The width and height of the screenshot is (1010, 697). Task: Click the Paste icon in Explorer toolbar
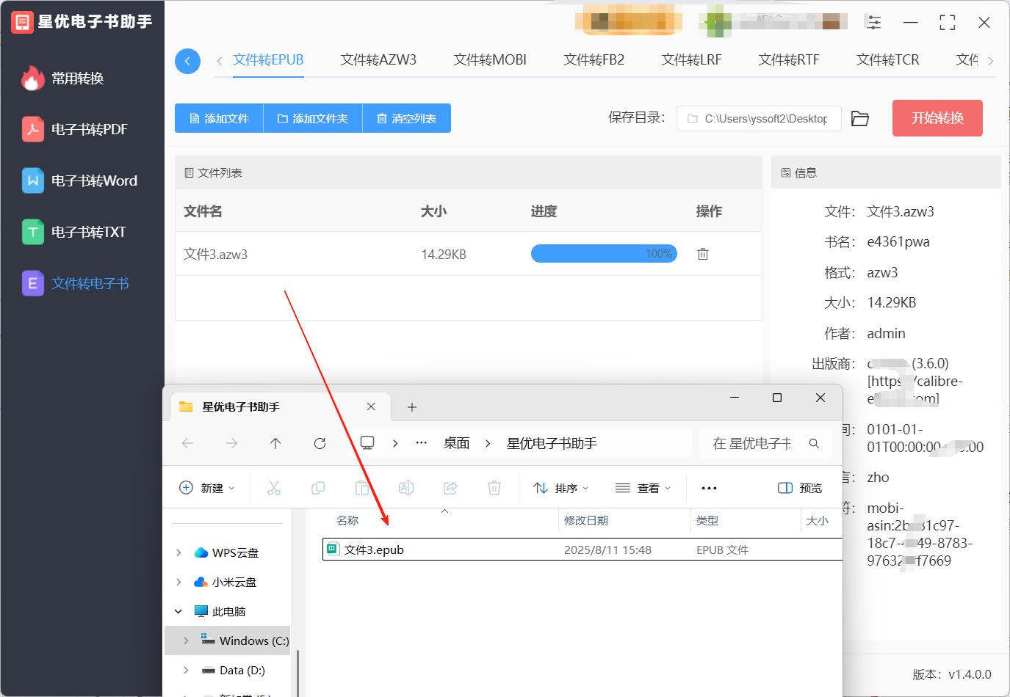coord(362,488)
